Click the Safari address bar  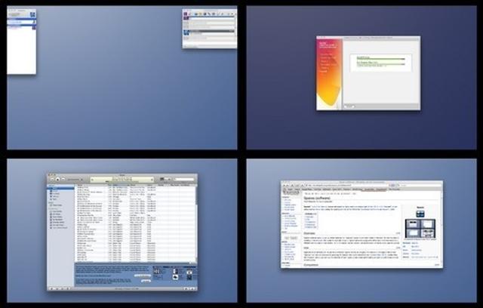tap(347, 185)
